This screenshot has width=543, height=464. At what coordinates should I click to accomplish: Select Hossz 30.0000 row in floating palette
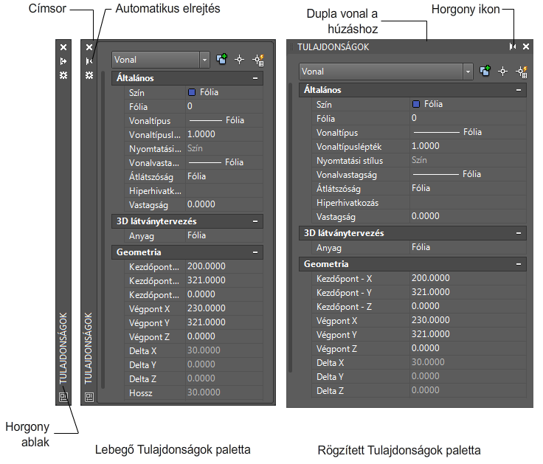coord(193,392)
